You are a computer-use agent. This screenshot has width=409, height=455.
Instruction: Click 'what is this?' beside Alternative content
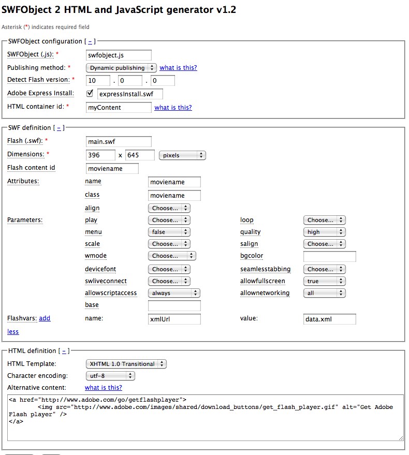pyautogui.click(x=104, y=387)
